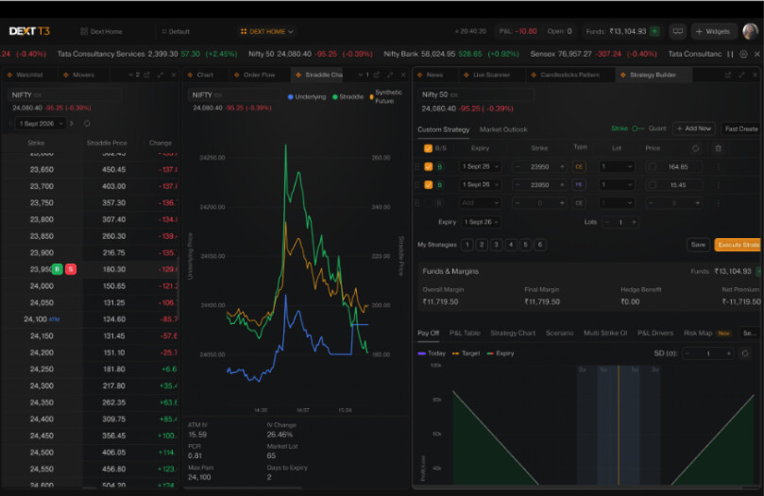This screenshot has width=764, height=496.
Task: Click drag handle of first strategy leg
Action: [417, 166]
